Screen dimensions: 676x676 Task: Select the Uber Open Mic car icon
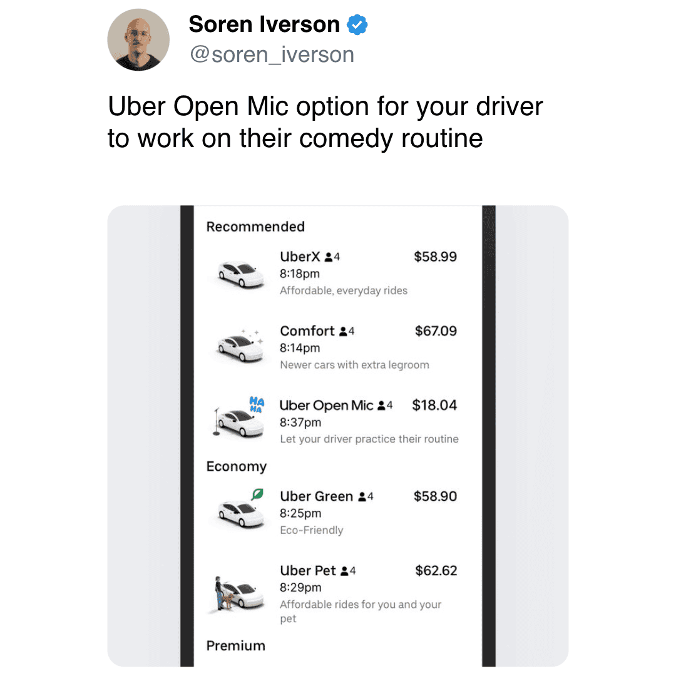click(x=239, y=421)
